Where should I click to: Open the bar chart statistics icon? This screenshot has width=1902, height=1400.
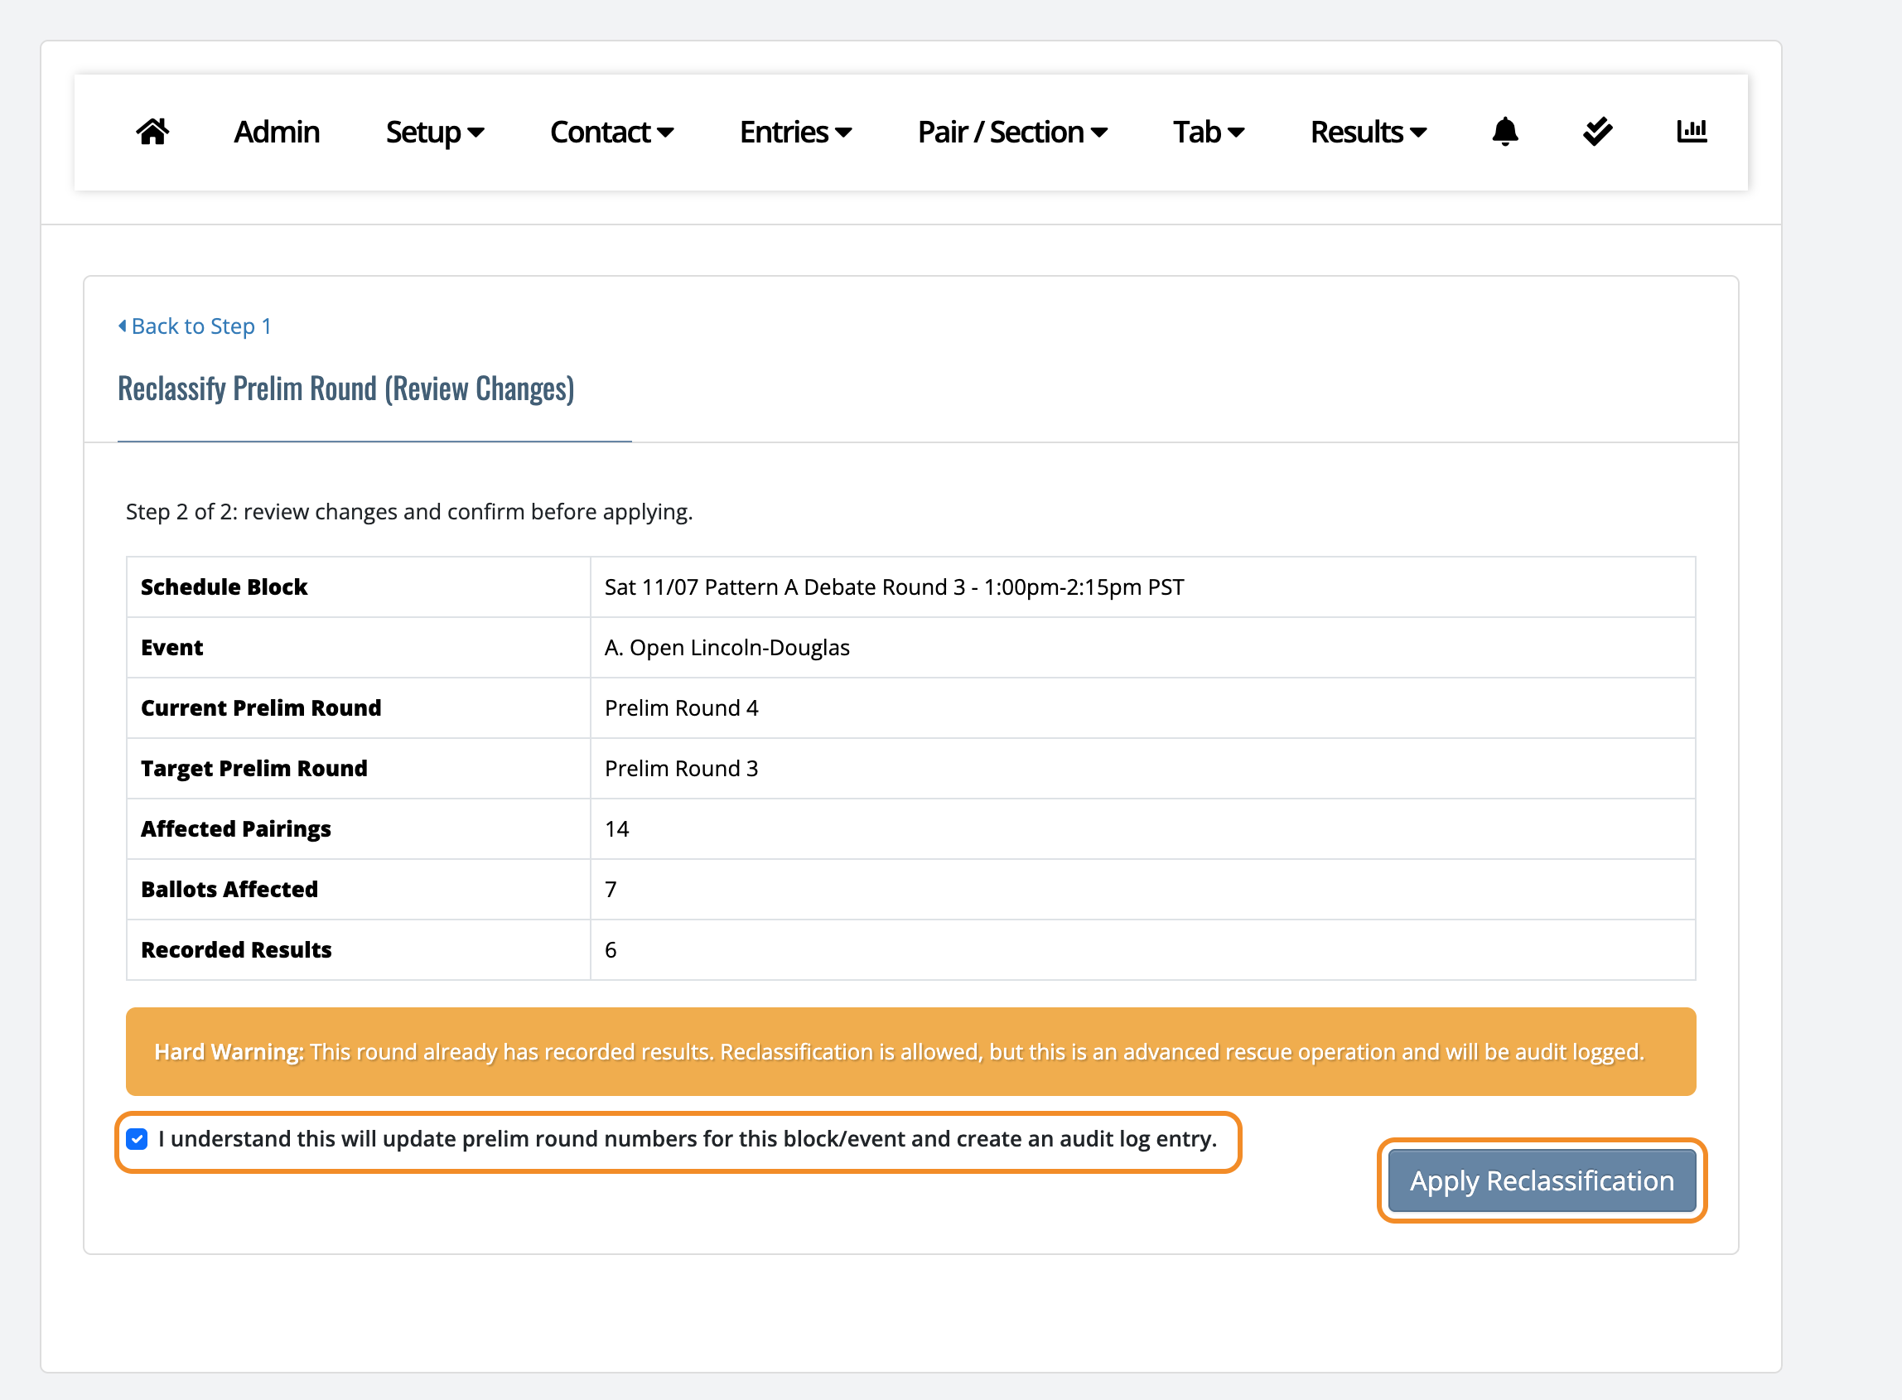pyautogui.click(x=1692, y=132)
